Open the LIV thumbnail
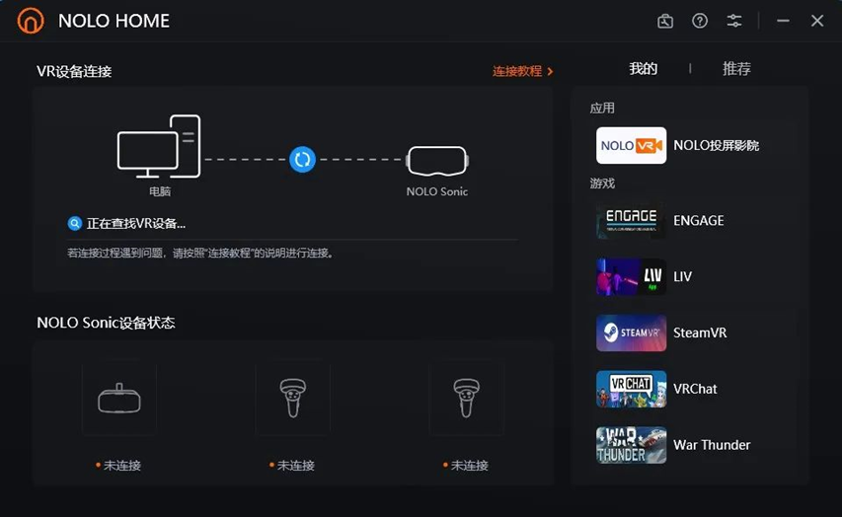The image size is (842, 517). click(631, 276)
